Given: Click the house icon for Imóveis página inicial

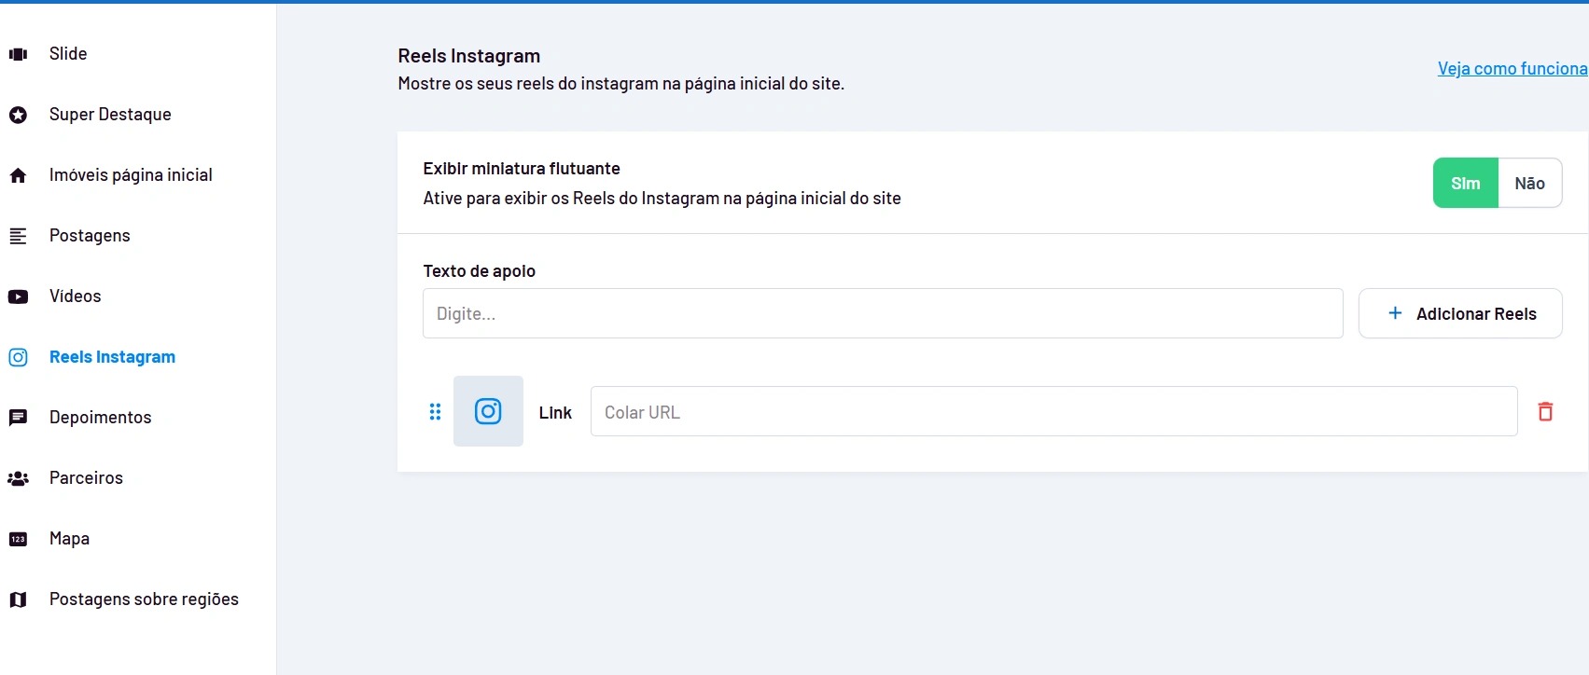Looking at the screenshot, I should pyautogui.click(x=18, y=175).
